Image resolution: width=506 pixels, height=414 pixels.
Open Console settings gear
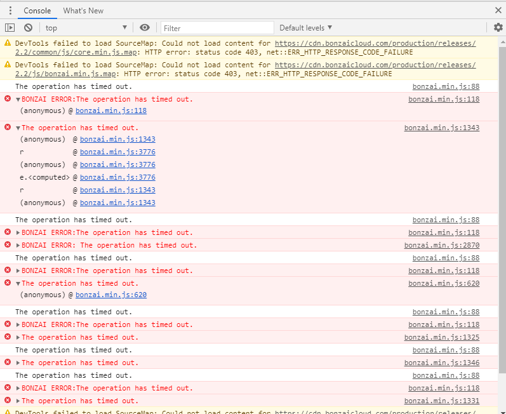(498, 28)
